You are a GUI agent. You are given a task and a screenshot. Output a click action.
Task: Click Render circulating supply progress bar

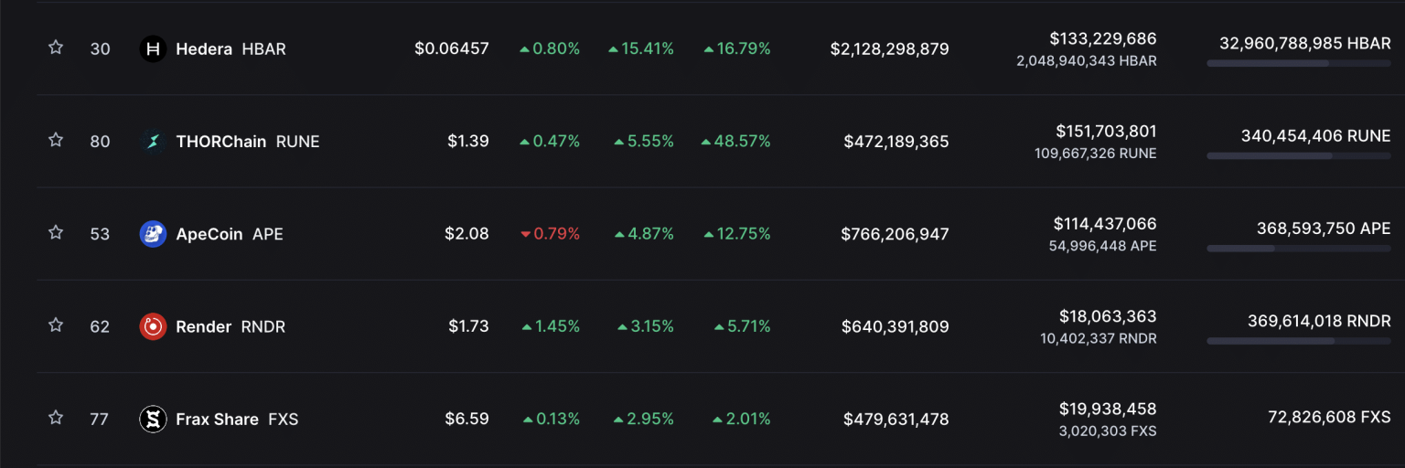1298,341
